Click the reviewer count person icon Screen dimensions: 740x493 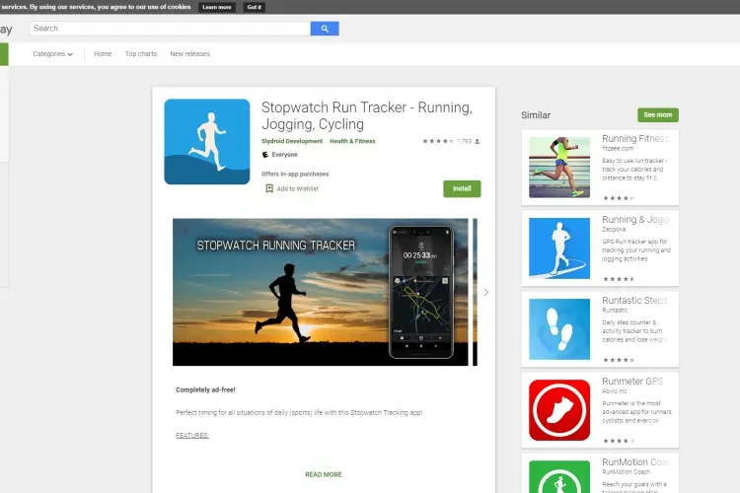[x=478, y=141]
